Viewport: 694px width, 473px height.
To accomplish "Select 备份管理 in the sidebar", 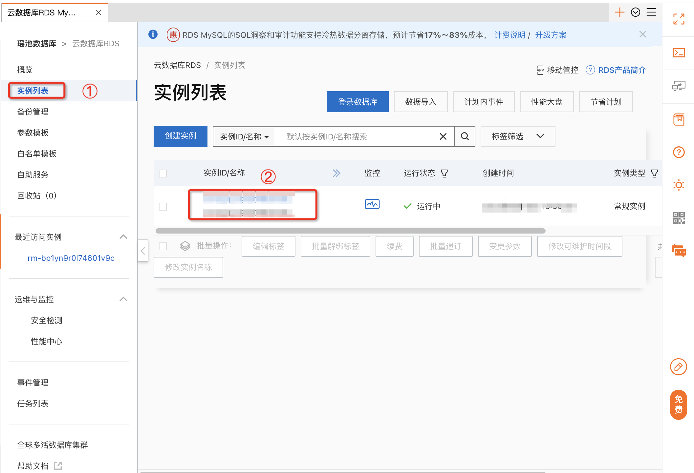I will point(33,112).
